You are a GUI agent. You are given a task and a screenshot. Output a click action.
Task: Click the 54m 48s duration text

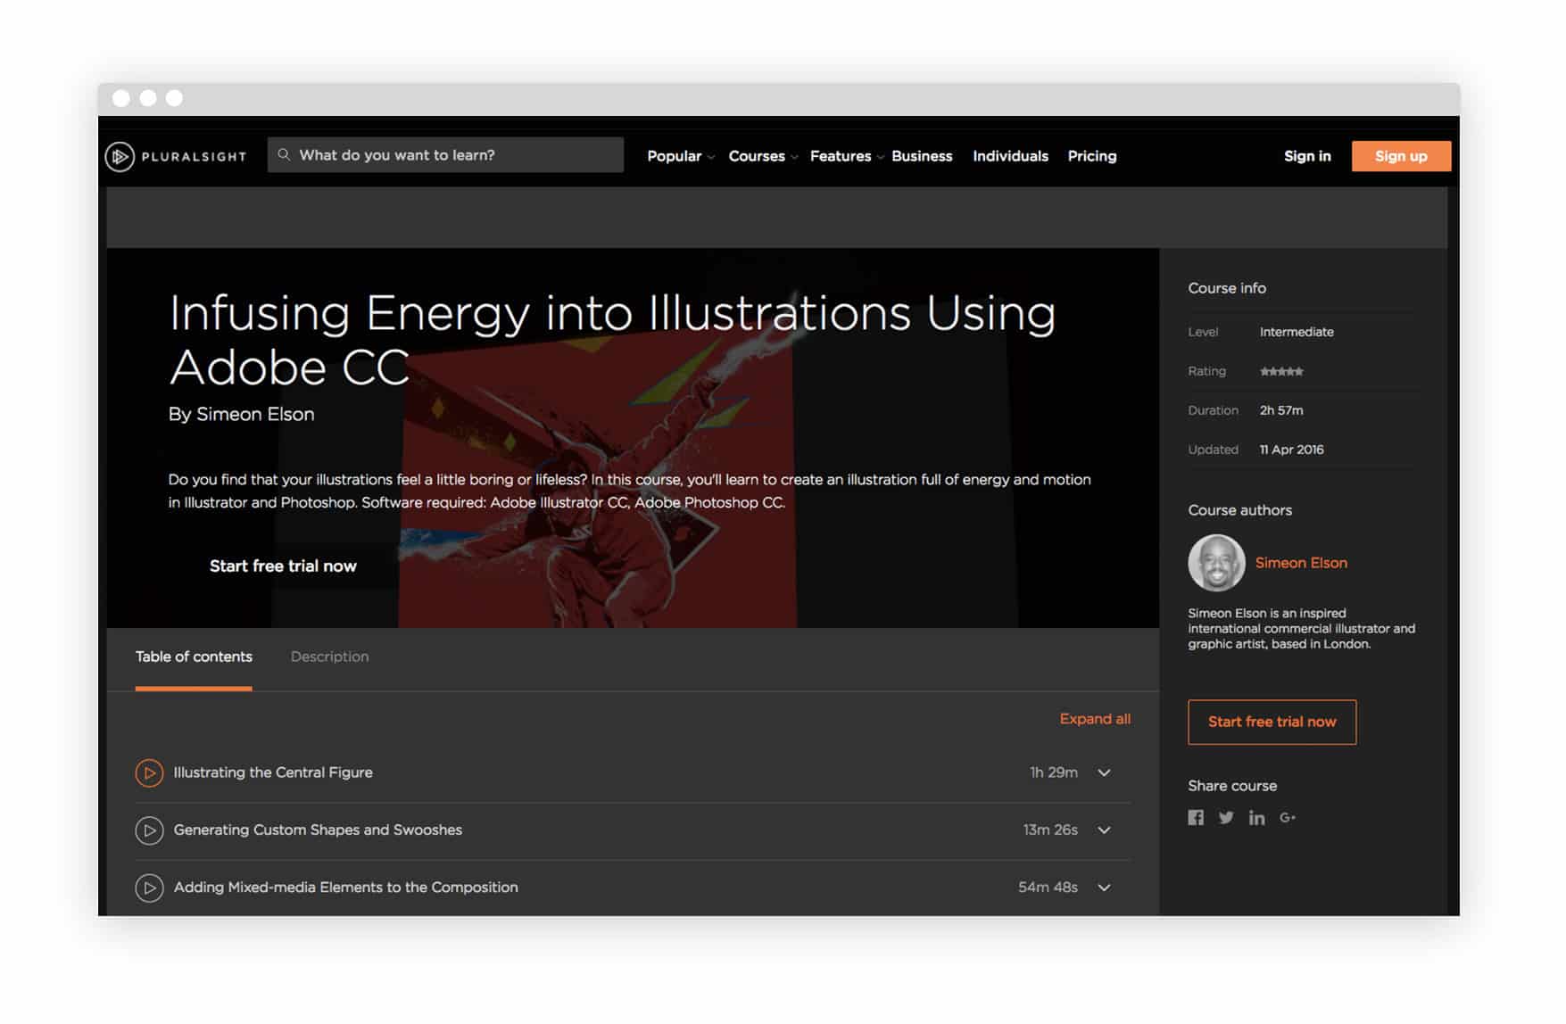[x=1048, y=888]
